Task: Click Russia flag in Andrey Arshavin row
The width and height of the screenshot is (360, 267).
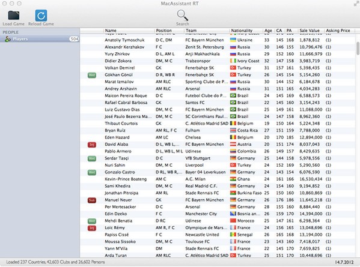Action: [233, 89]
